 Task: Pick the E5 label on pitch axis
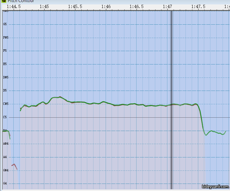pos(5,64)
